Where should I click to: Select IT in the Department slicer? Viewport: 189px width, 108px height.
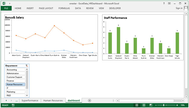pyautogui.click(x=15, y=88)
